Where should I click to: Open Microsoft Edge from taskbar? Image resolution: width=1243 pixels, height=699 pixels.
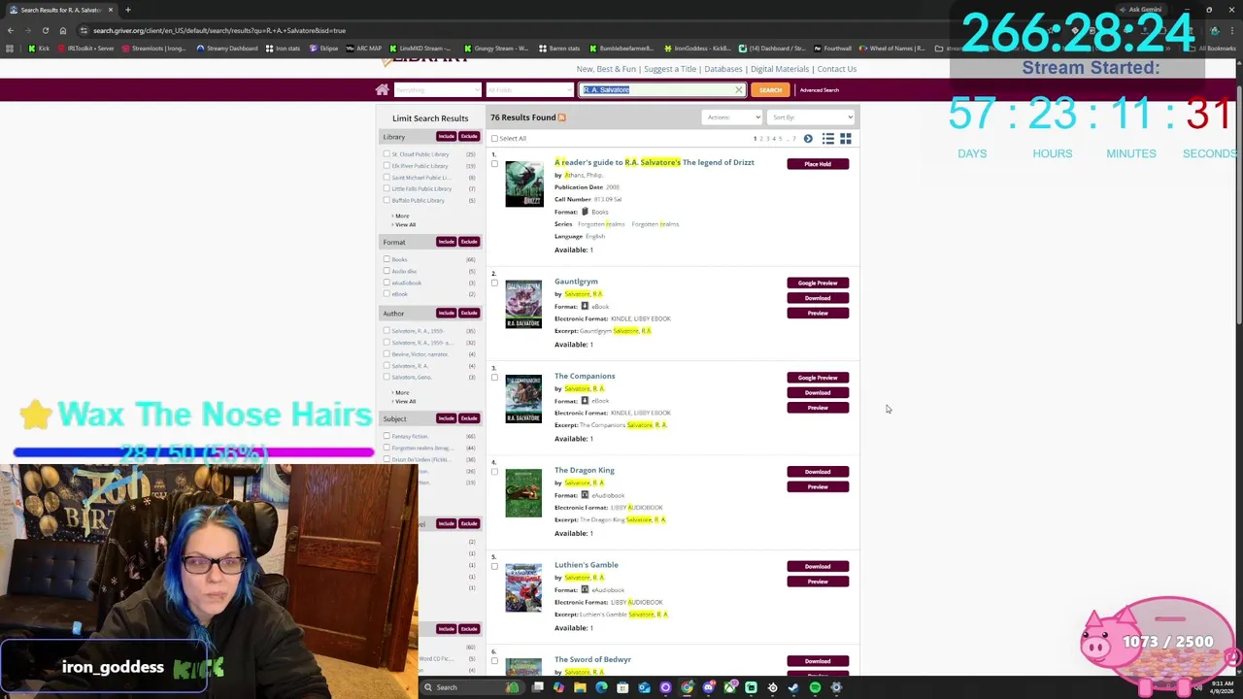tap(601, 687)
